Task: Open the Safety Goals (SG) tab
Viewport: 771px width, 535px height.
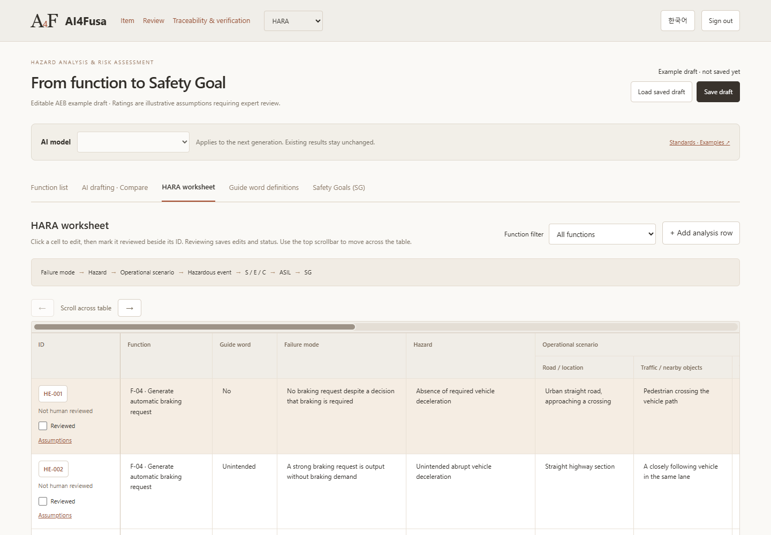Action: [x=339, y=188]
